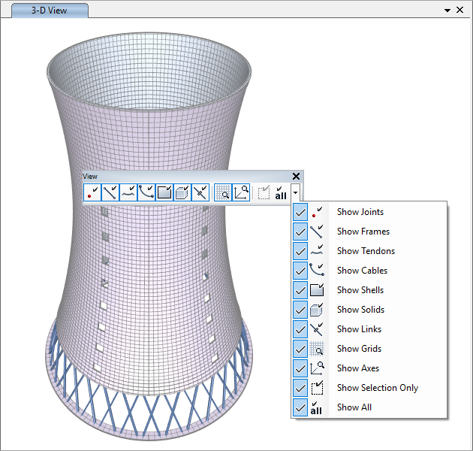Click joints icon in dropdown menu row
Screen dimensions: 473x451
(x=317, y=212)
